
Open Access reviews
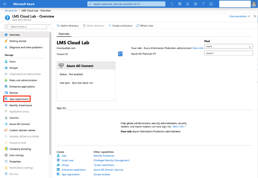point(102,174)
